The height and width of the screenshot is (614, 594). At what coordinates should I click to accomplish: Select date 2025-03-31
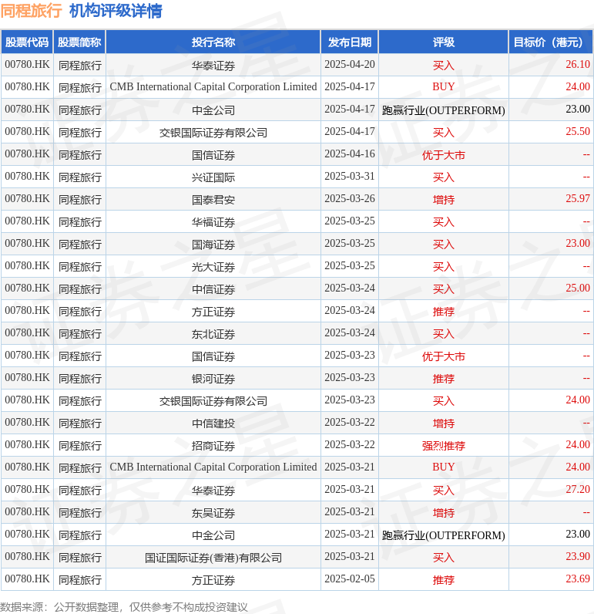[350, 176]
